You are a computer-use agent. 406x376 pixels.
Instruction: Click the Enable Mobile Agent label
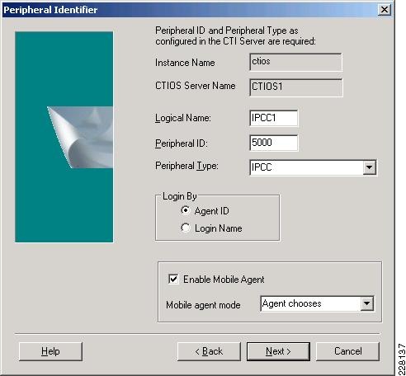(x=224, y=280)
